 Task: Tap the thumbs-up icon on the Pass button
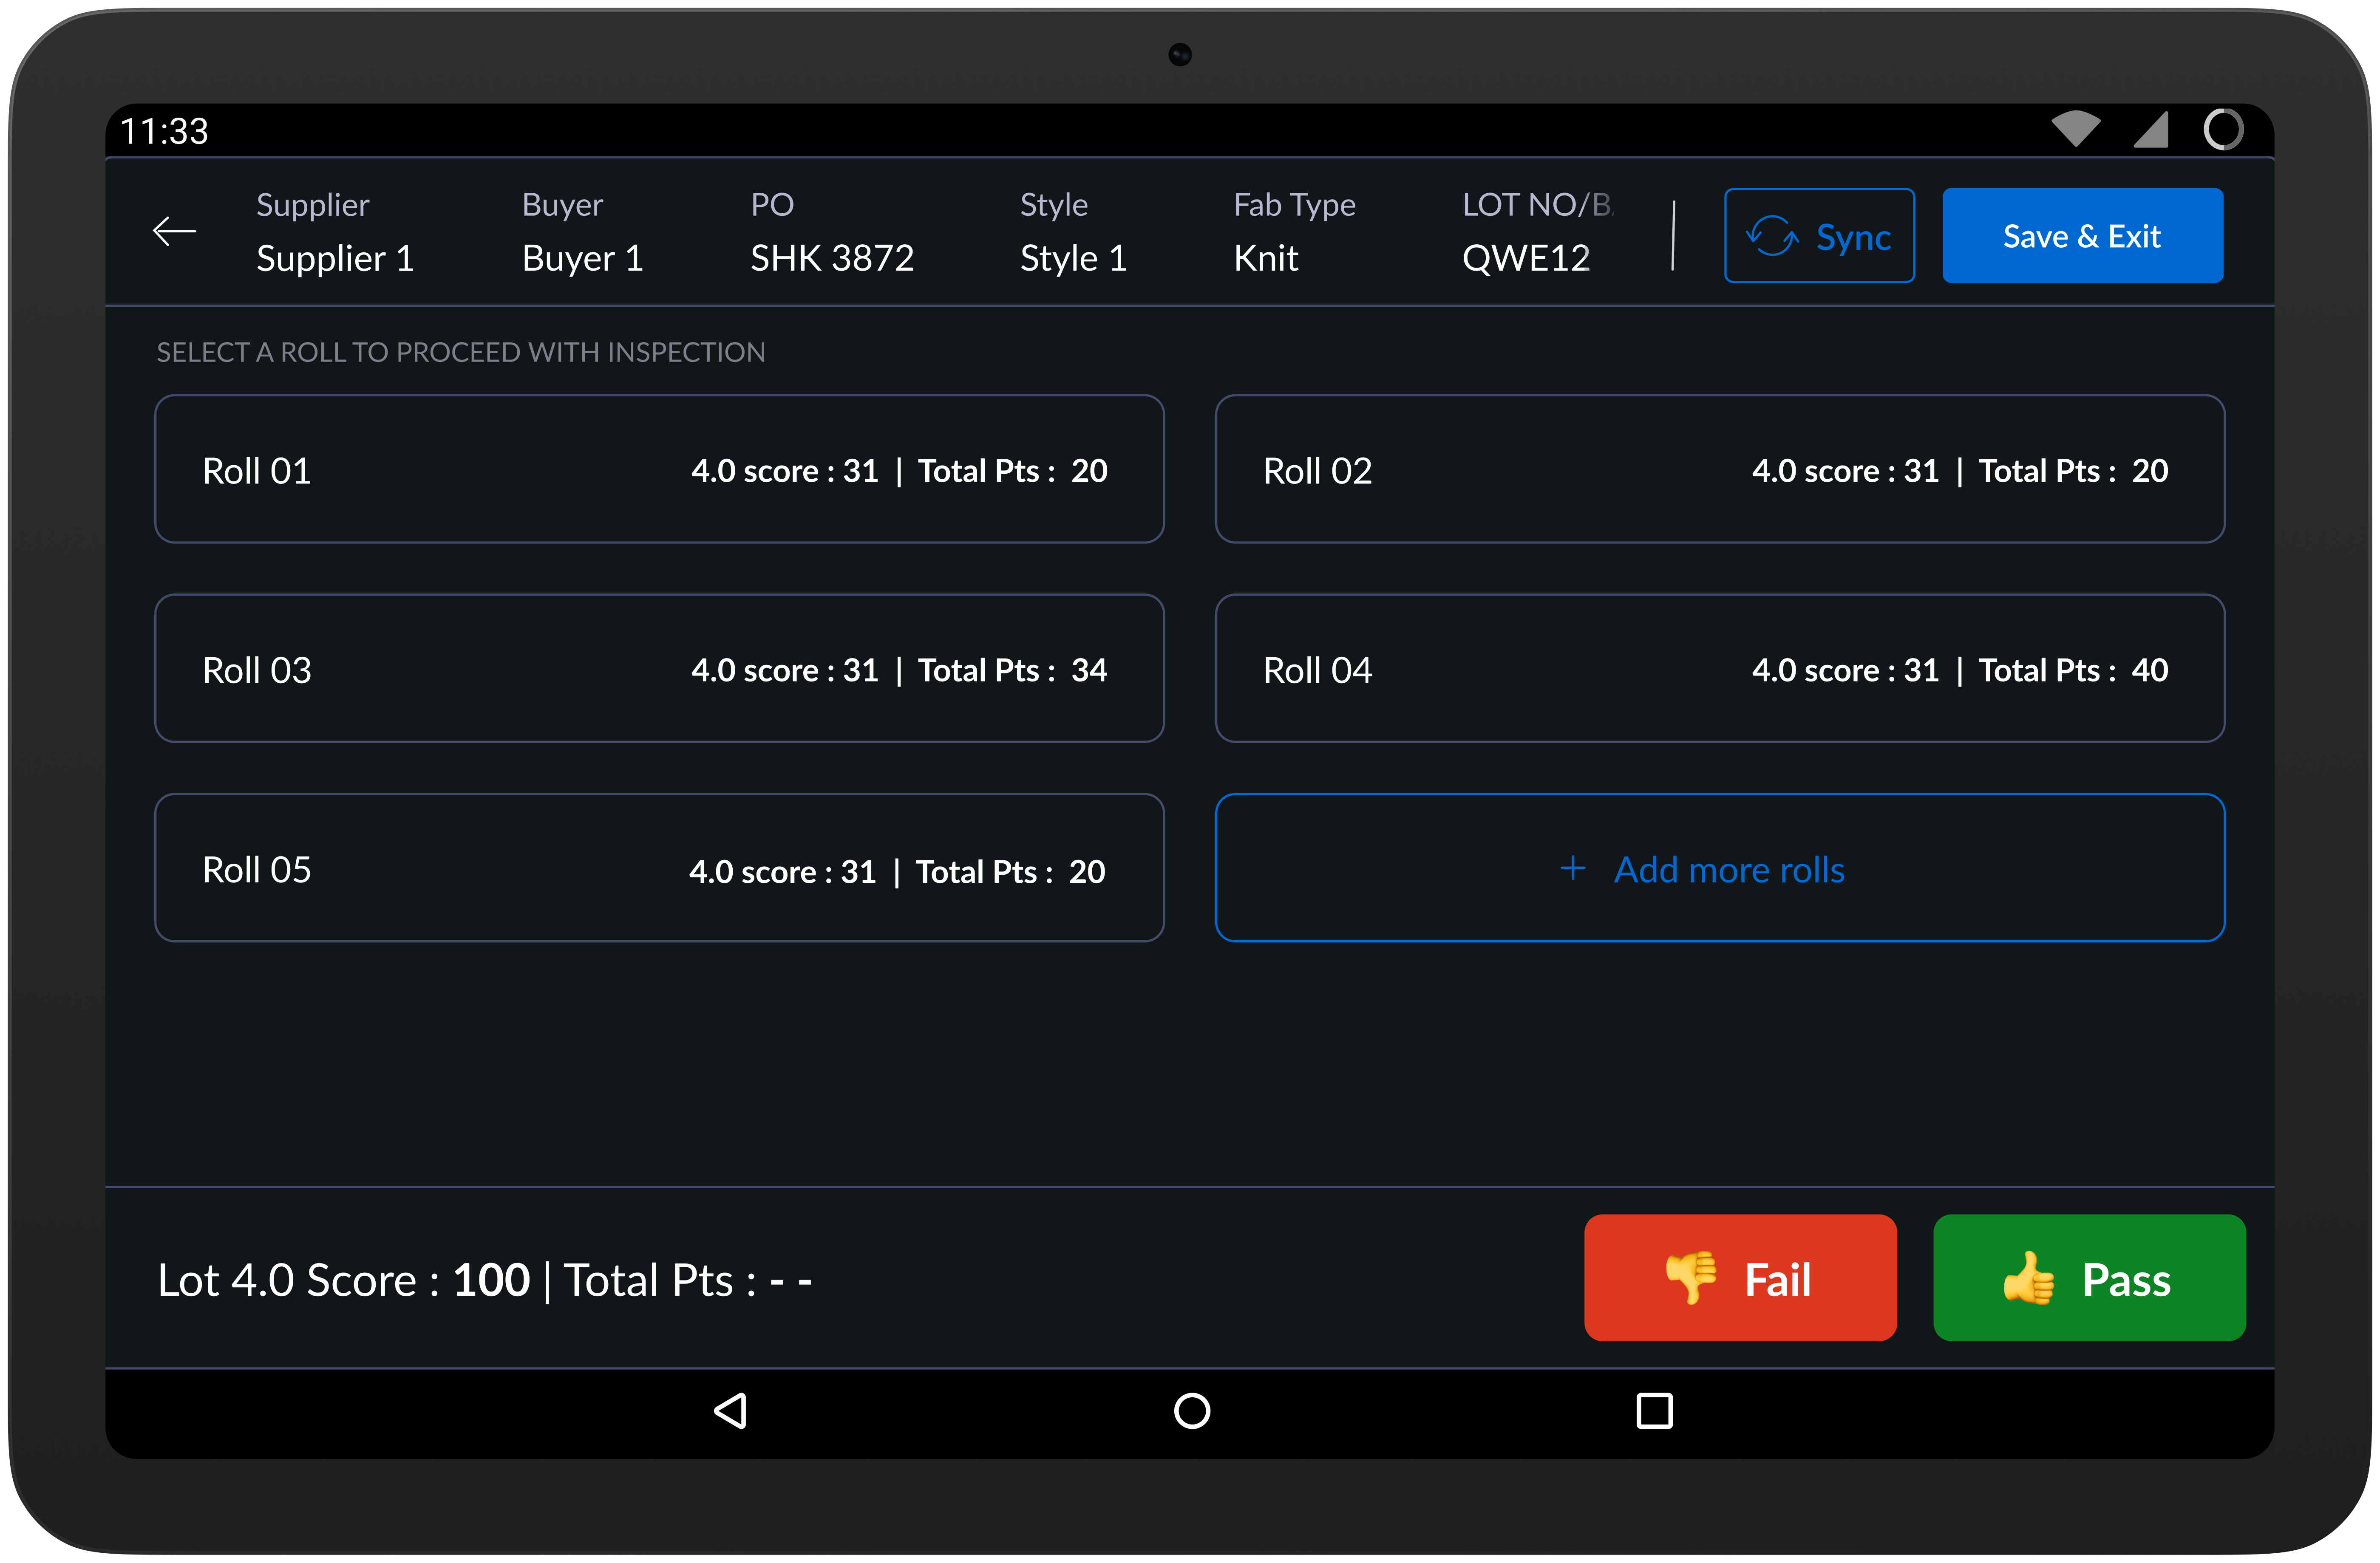pyautogui.click(x=2028, y=1278)
